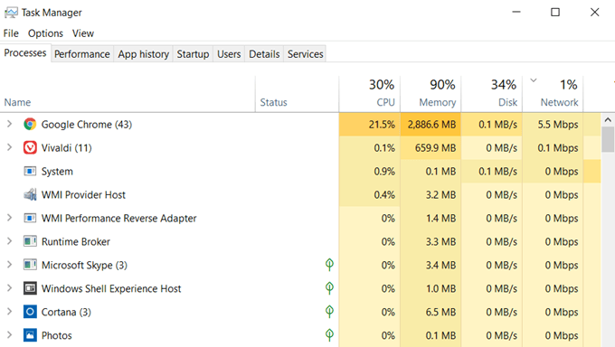The image size is (615, 347).
Task: Open the View menu
Action: (83, 33)
